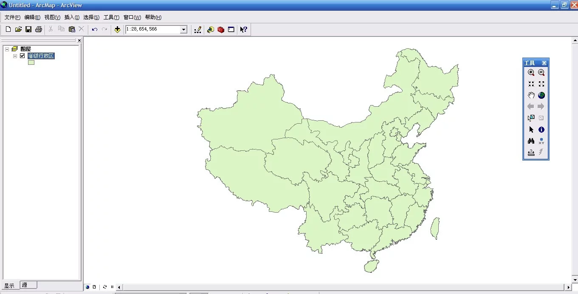Select the 省级行政区 layer name
Viewport: 578px width, 294px height.
coord(41,56)
